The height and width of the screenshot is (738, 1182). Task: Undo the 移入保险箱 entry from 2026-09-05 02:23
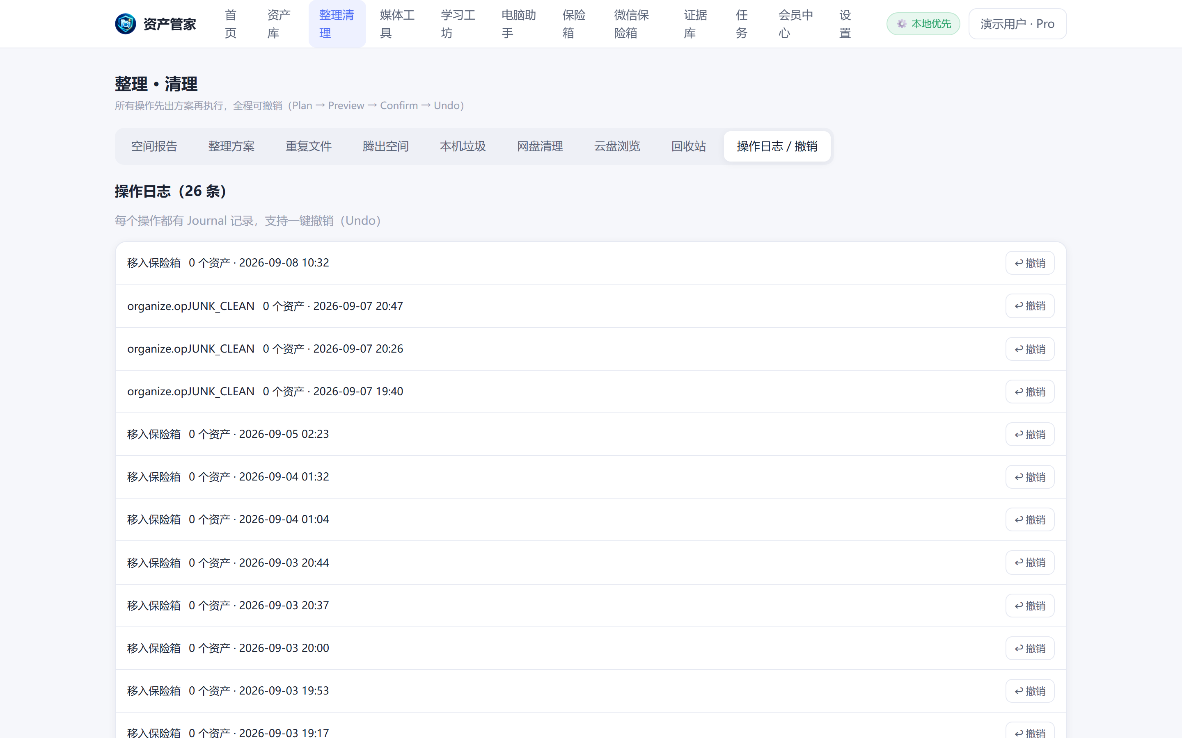click(1030, 435)
